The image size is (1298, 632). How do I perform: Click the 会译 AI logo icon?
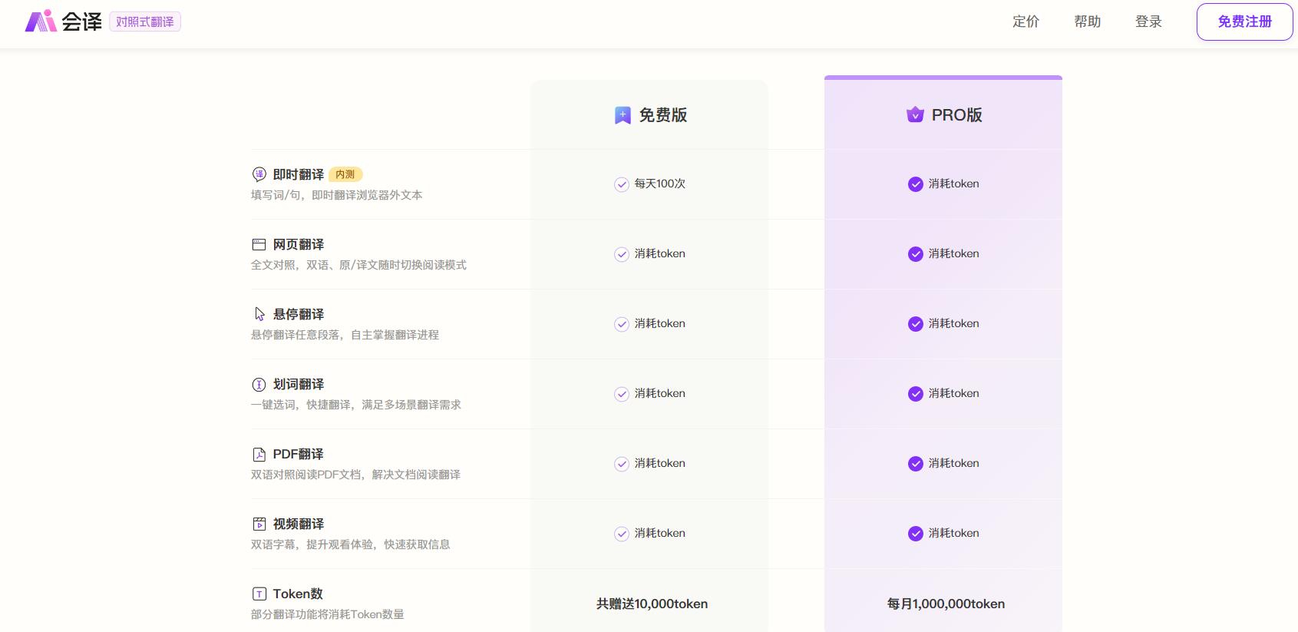(x=41, y=22)
